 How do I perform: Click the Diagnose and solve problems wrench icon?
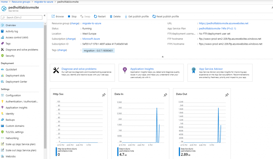tap(56, 70)
